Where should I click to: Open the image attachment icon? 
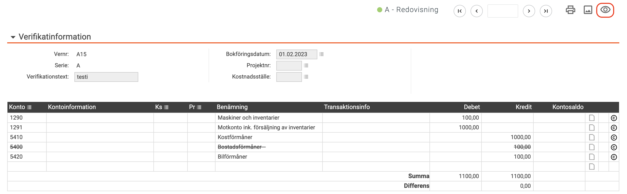pos(588,10)
